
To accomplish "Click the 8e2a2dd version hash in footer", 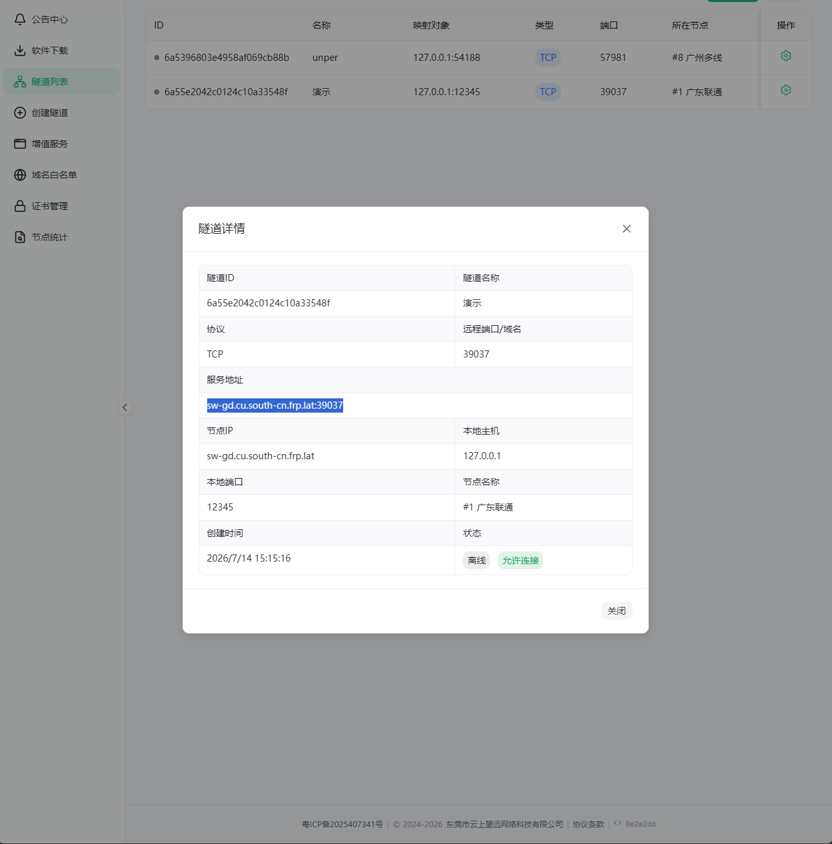I will pos(640,824).
